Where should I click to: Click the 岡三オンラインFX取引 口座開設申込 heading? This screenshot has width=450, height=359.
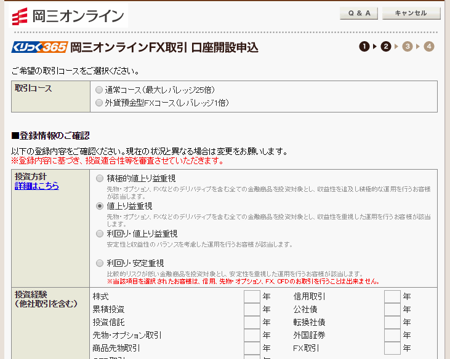[x=164, y=47]
